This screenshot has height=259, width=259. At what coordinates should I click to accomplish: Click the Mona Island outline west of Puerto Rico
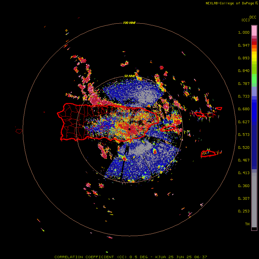point(19,131)
